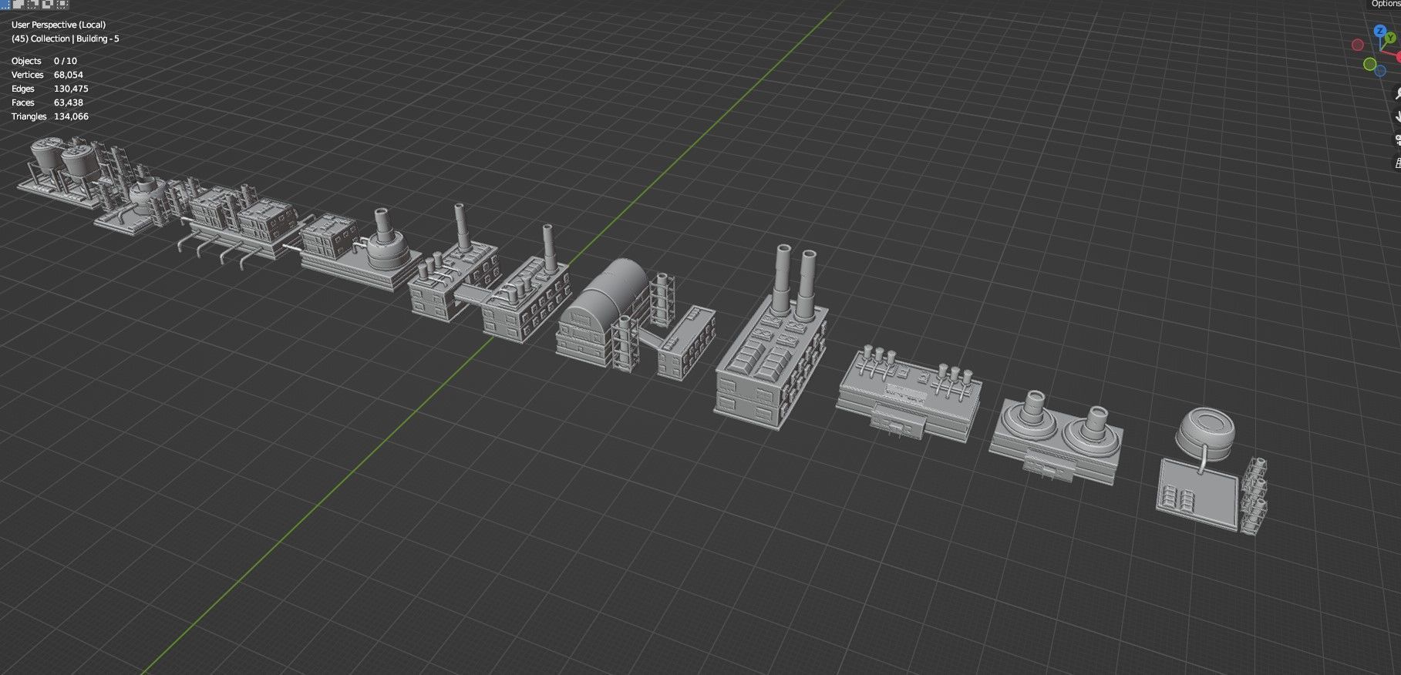Viewport: 1401px width, 675px height.
Task: Click the "Vertices" statistics label
Action: [x=27, y=75]
